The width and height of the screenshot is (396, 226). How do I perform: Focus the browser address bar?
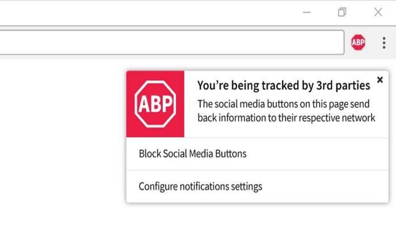(170, 42)
